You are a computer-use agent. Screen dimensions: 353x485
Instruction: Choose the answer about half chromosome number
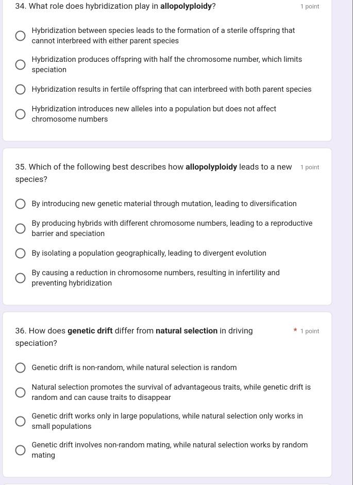point(20,64)
